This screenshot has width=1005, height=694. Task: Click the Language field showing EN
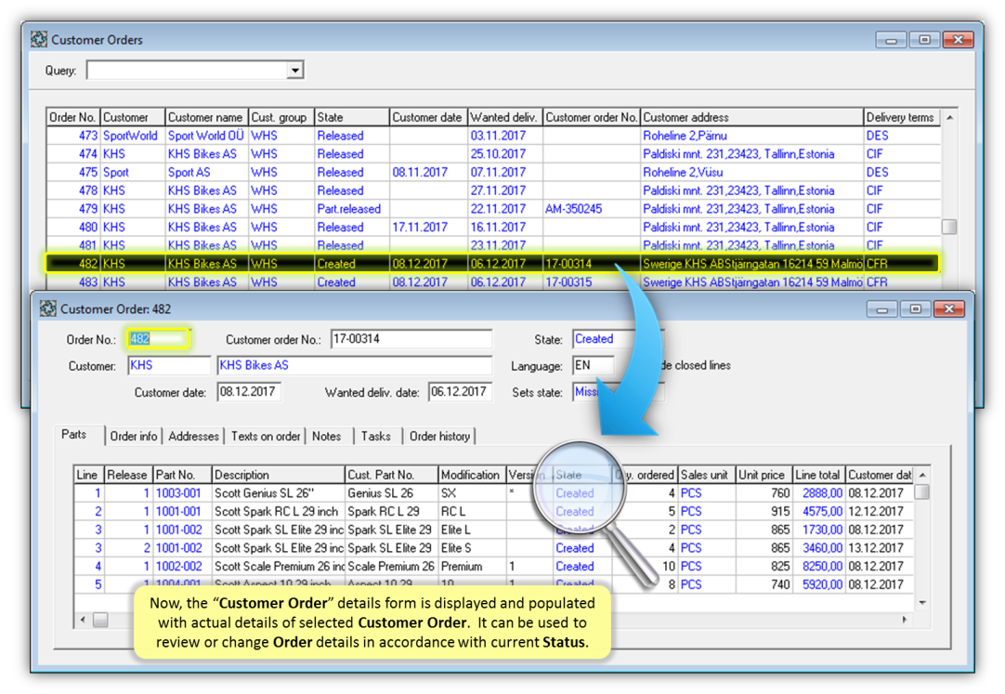coord(594,365)
